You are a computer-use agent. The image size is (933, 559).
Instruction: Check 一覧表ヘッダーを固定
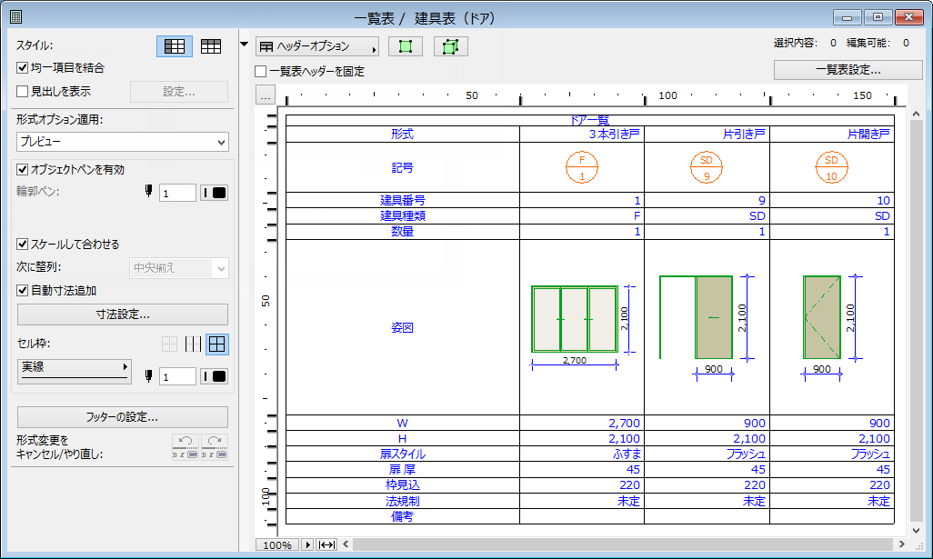tap(259, 71)
